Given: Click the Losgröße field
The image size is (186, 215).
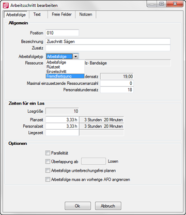Looking at the screenshot, I should point(63,111).
